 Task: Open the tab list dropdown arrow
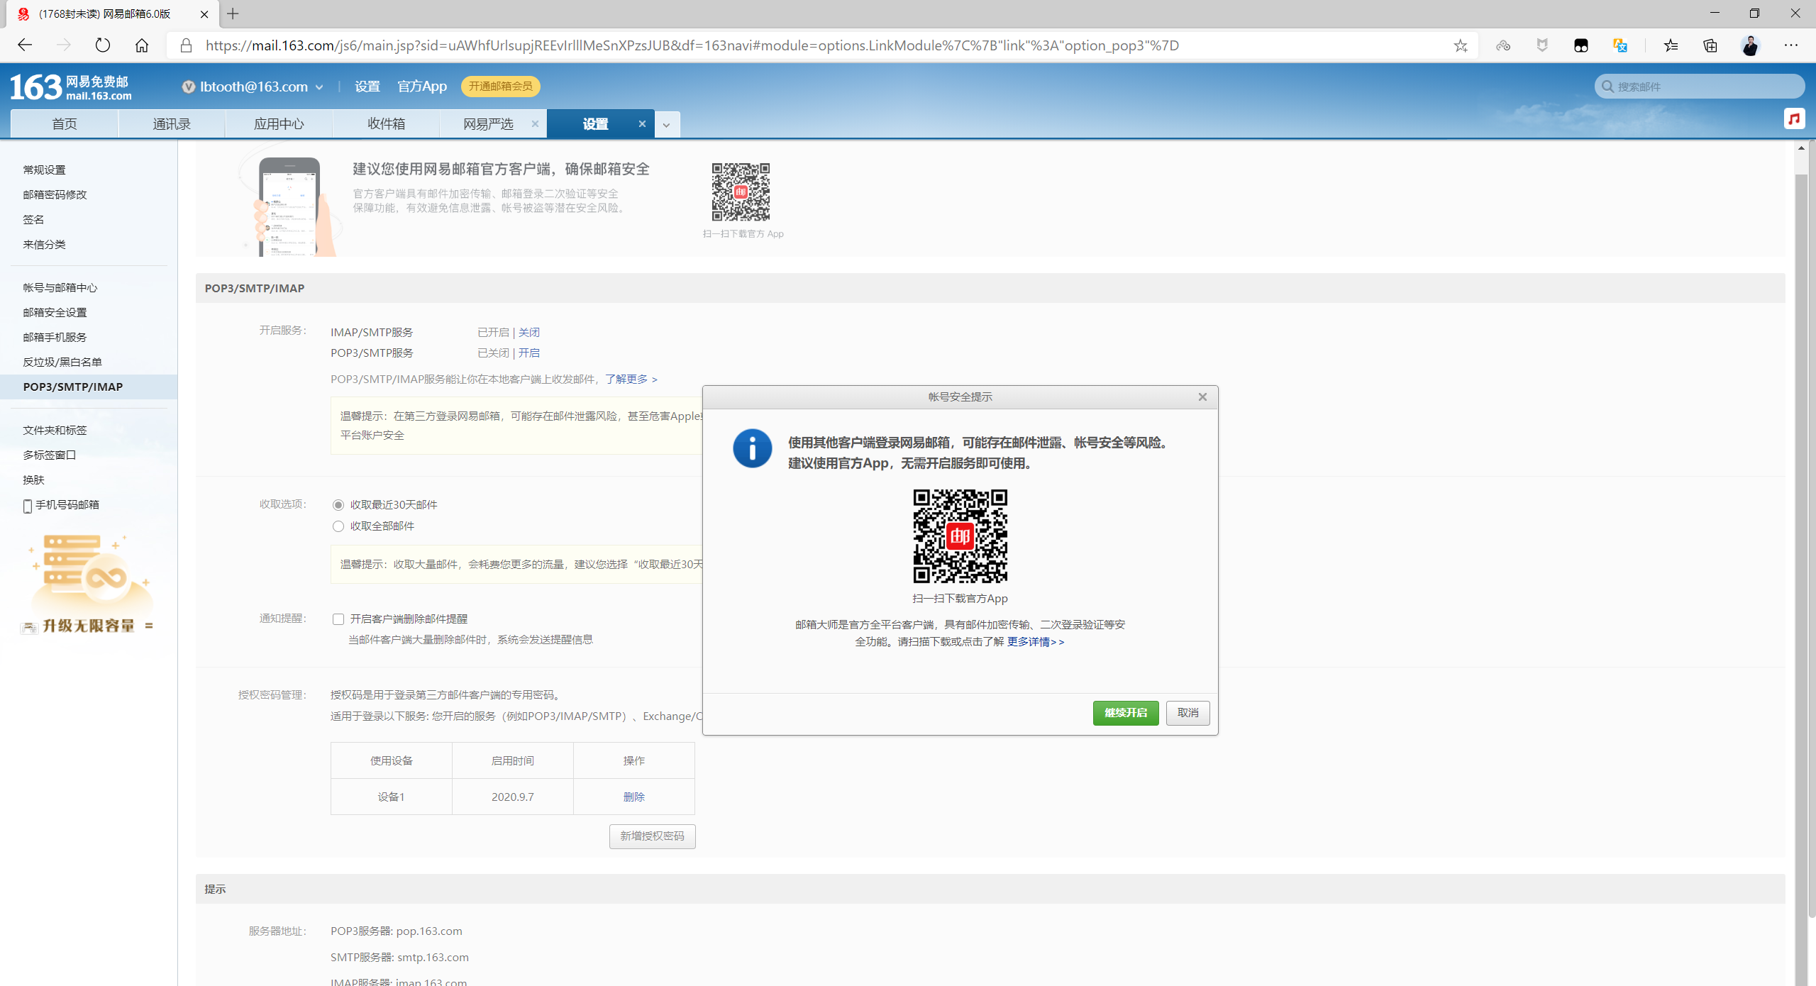click(x=666, y=125)
